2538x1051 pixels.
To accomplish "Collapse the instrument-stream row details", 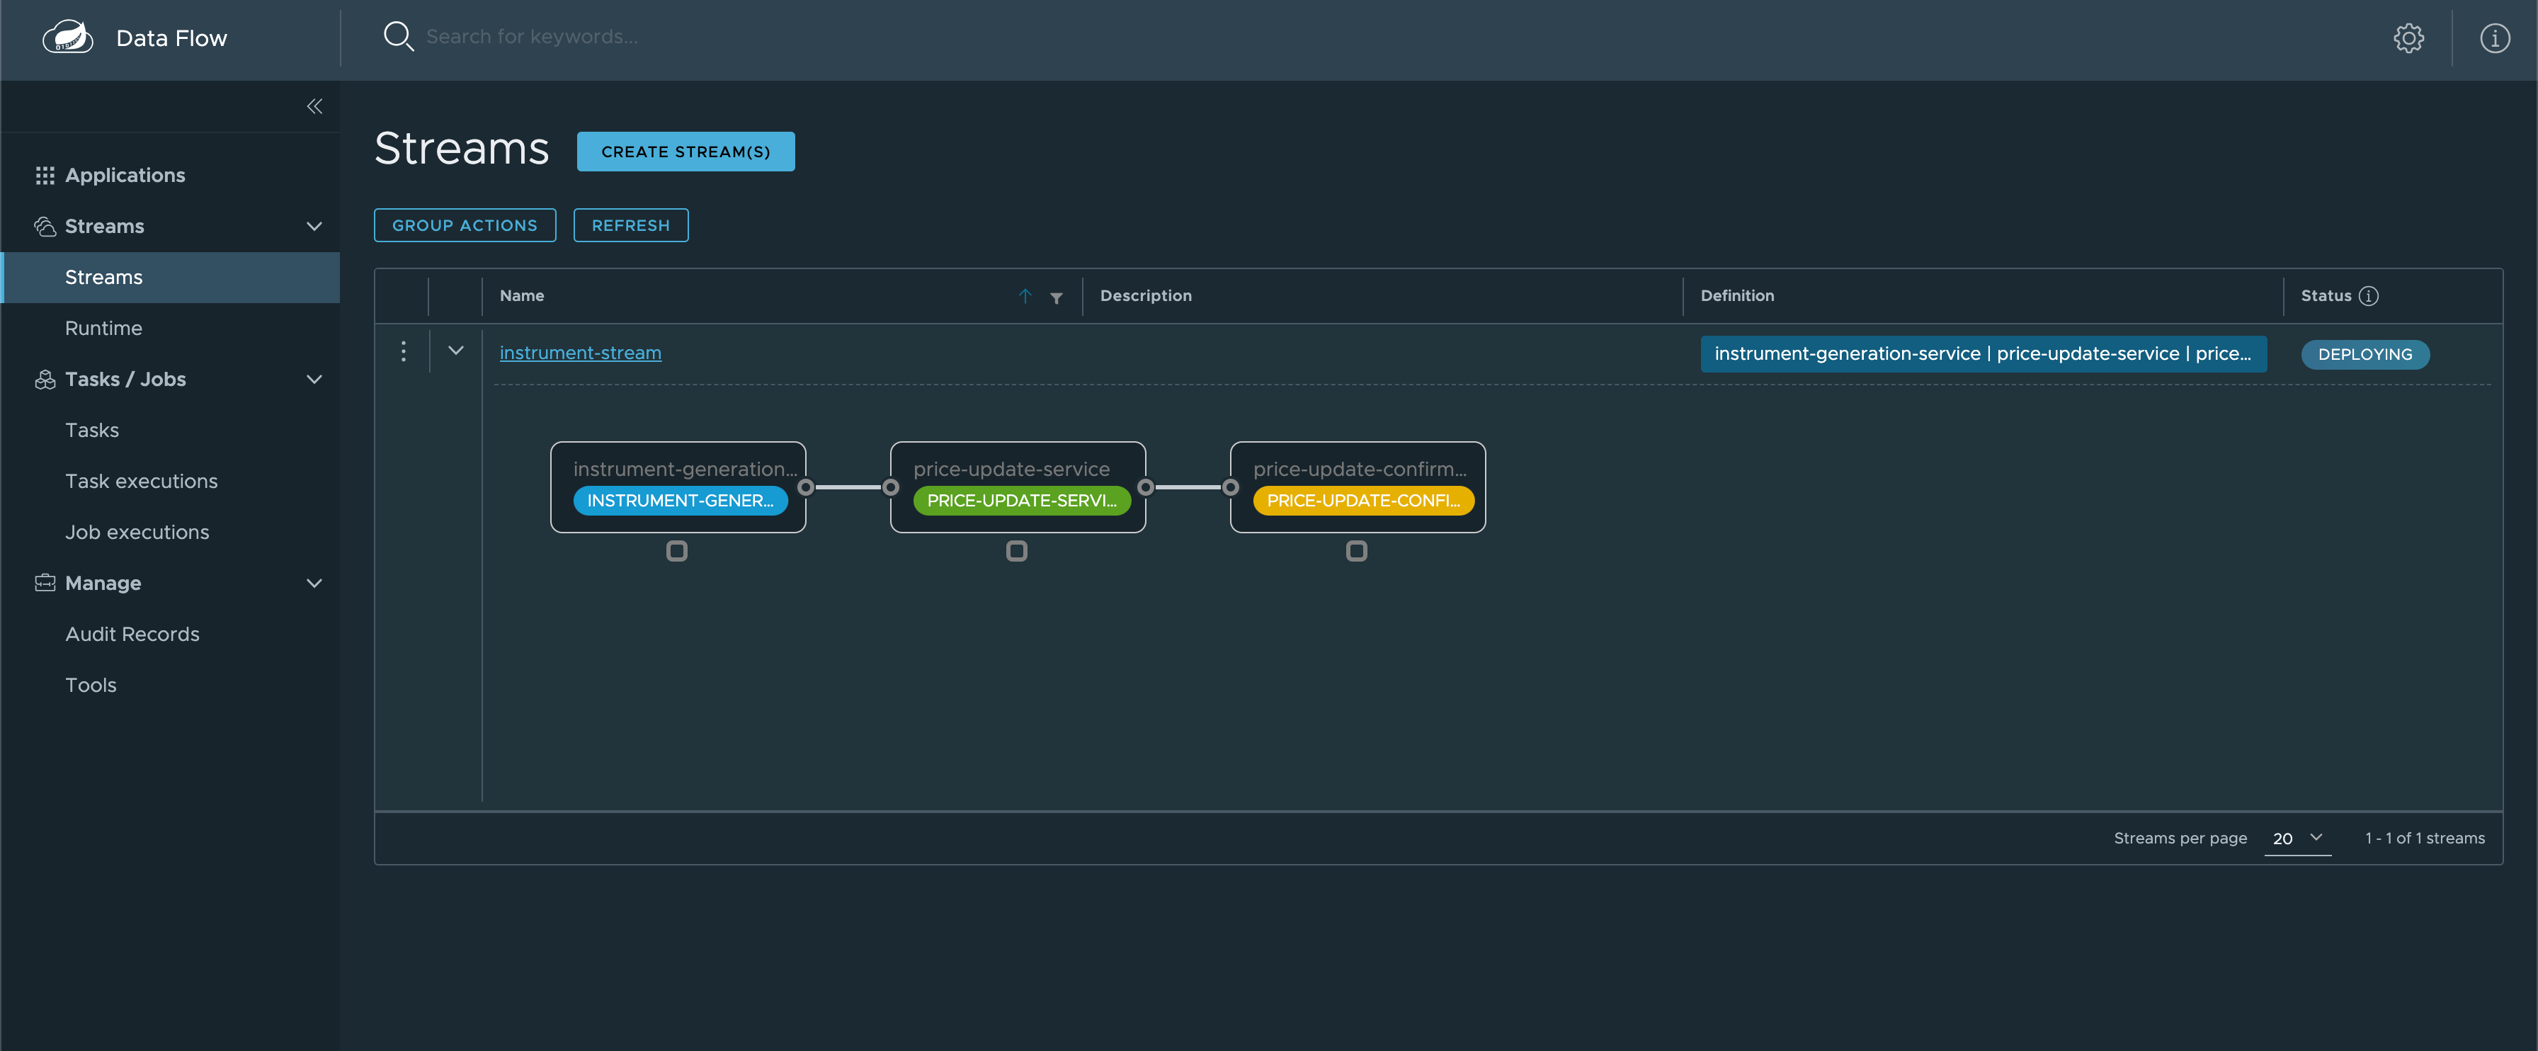I will 455,351.
